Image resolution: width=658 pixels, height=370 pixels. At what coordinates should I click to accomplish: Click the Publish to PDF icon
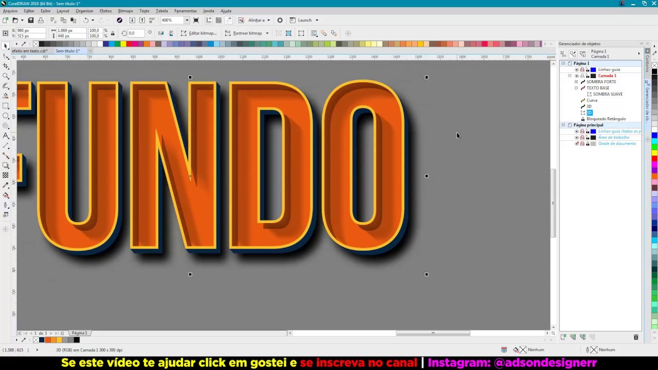152,20
